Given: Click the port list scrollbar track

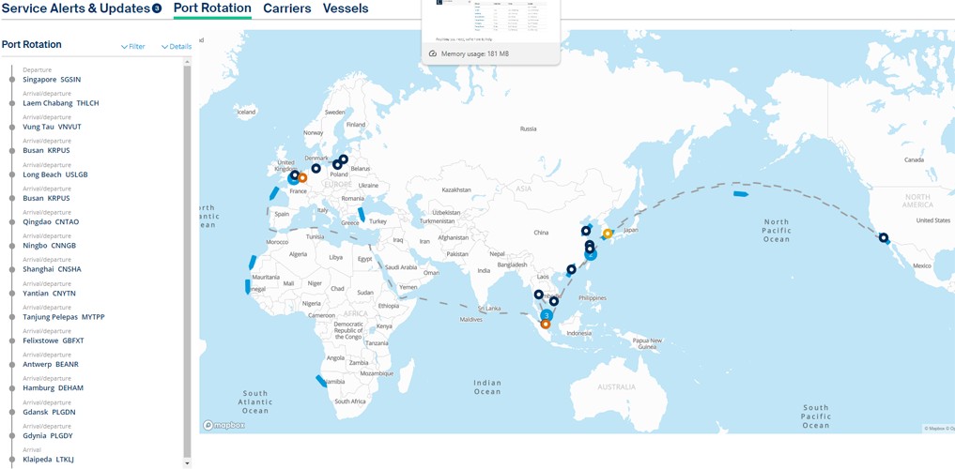Looking at the screenshot, I should point(187,262).
